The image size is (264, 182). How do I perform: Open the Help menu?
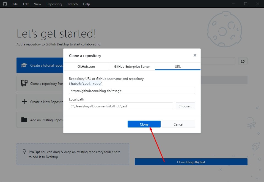(x=86, y=4)
